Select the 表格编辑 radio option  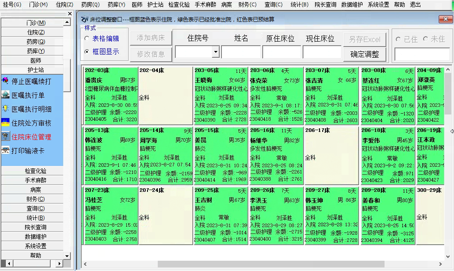[x=86, y=39]
